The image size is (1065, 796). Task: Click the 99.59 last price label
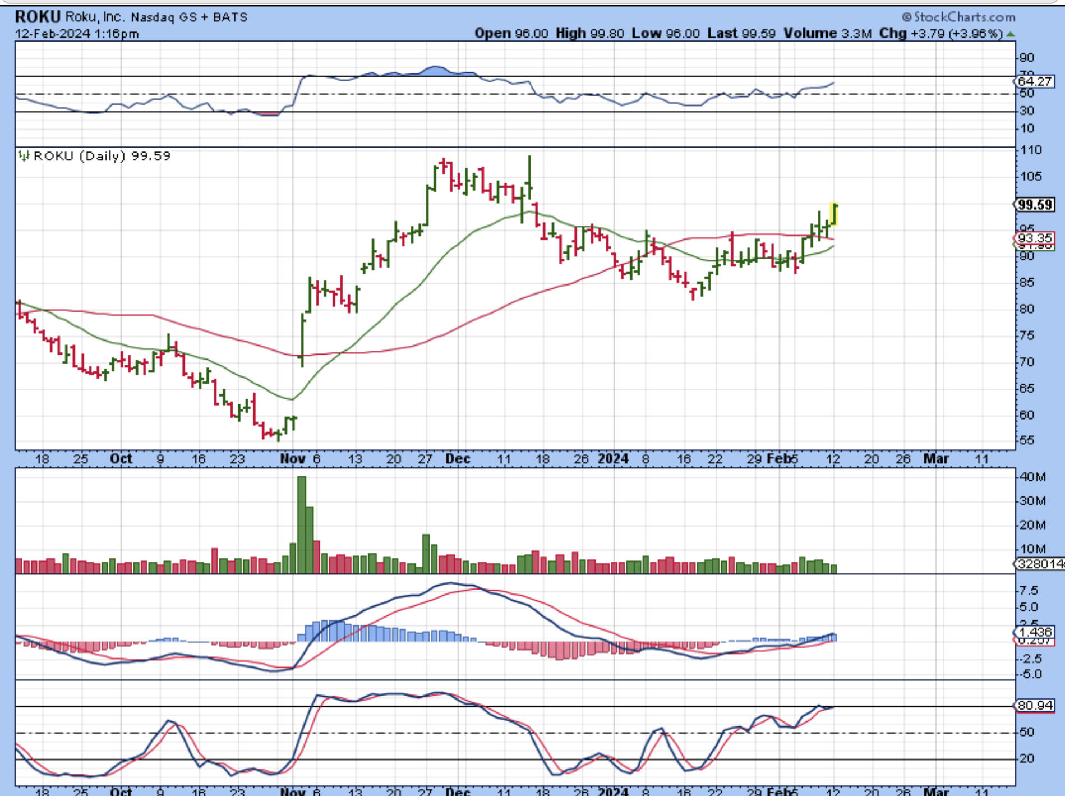[1035, 205]
